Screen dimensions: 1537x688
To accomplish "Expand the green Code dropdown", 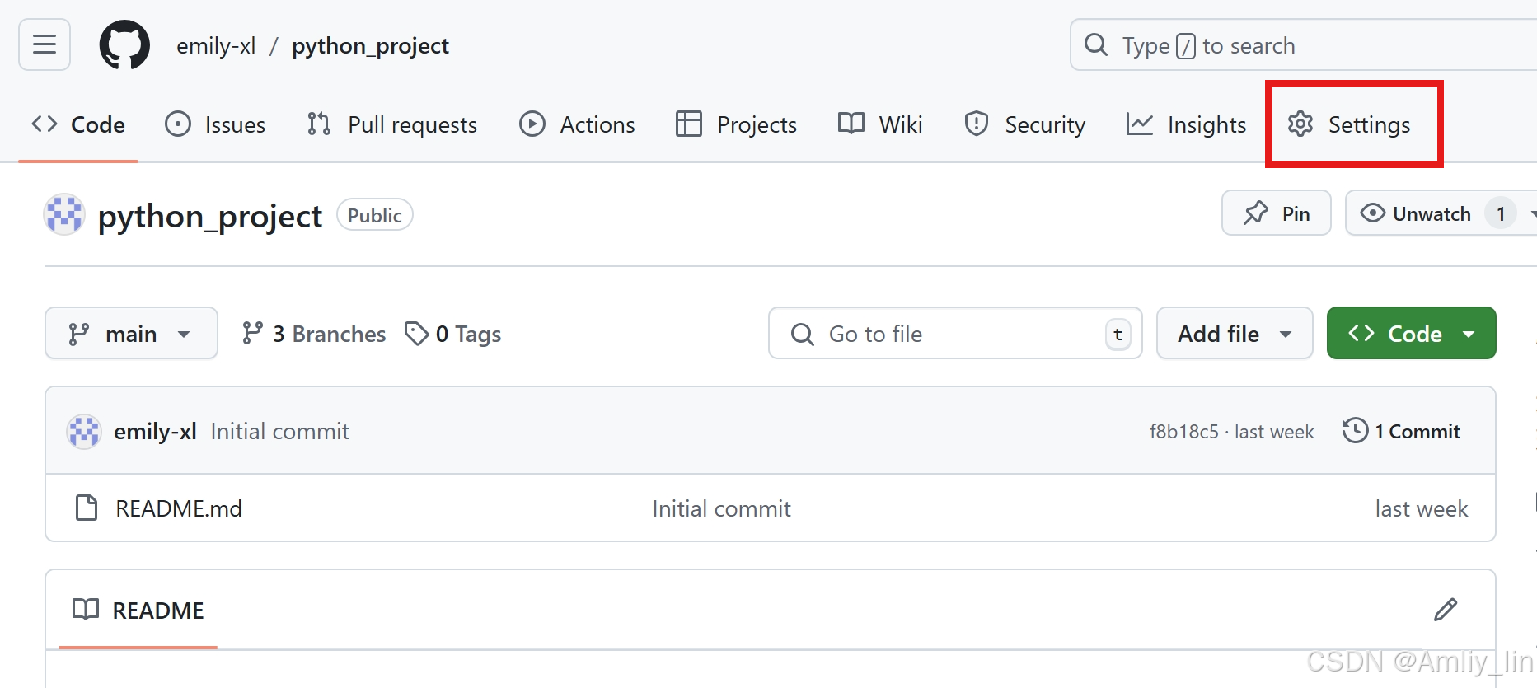I will pyautogui.click(x=1411, y=334).
